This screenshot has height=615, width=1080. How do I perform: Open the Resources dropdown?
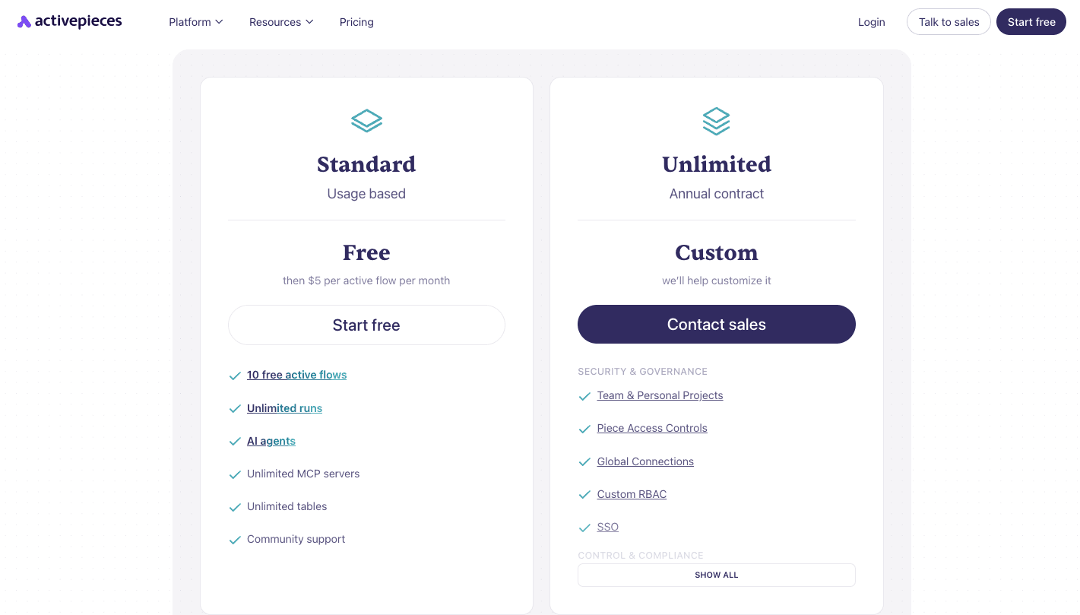[280, 22]
